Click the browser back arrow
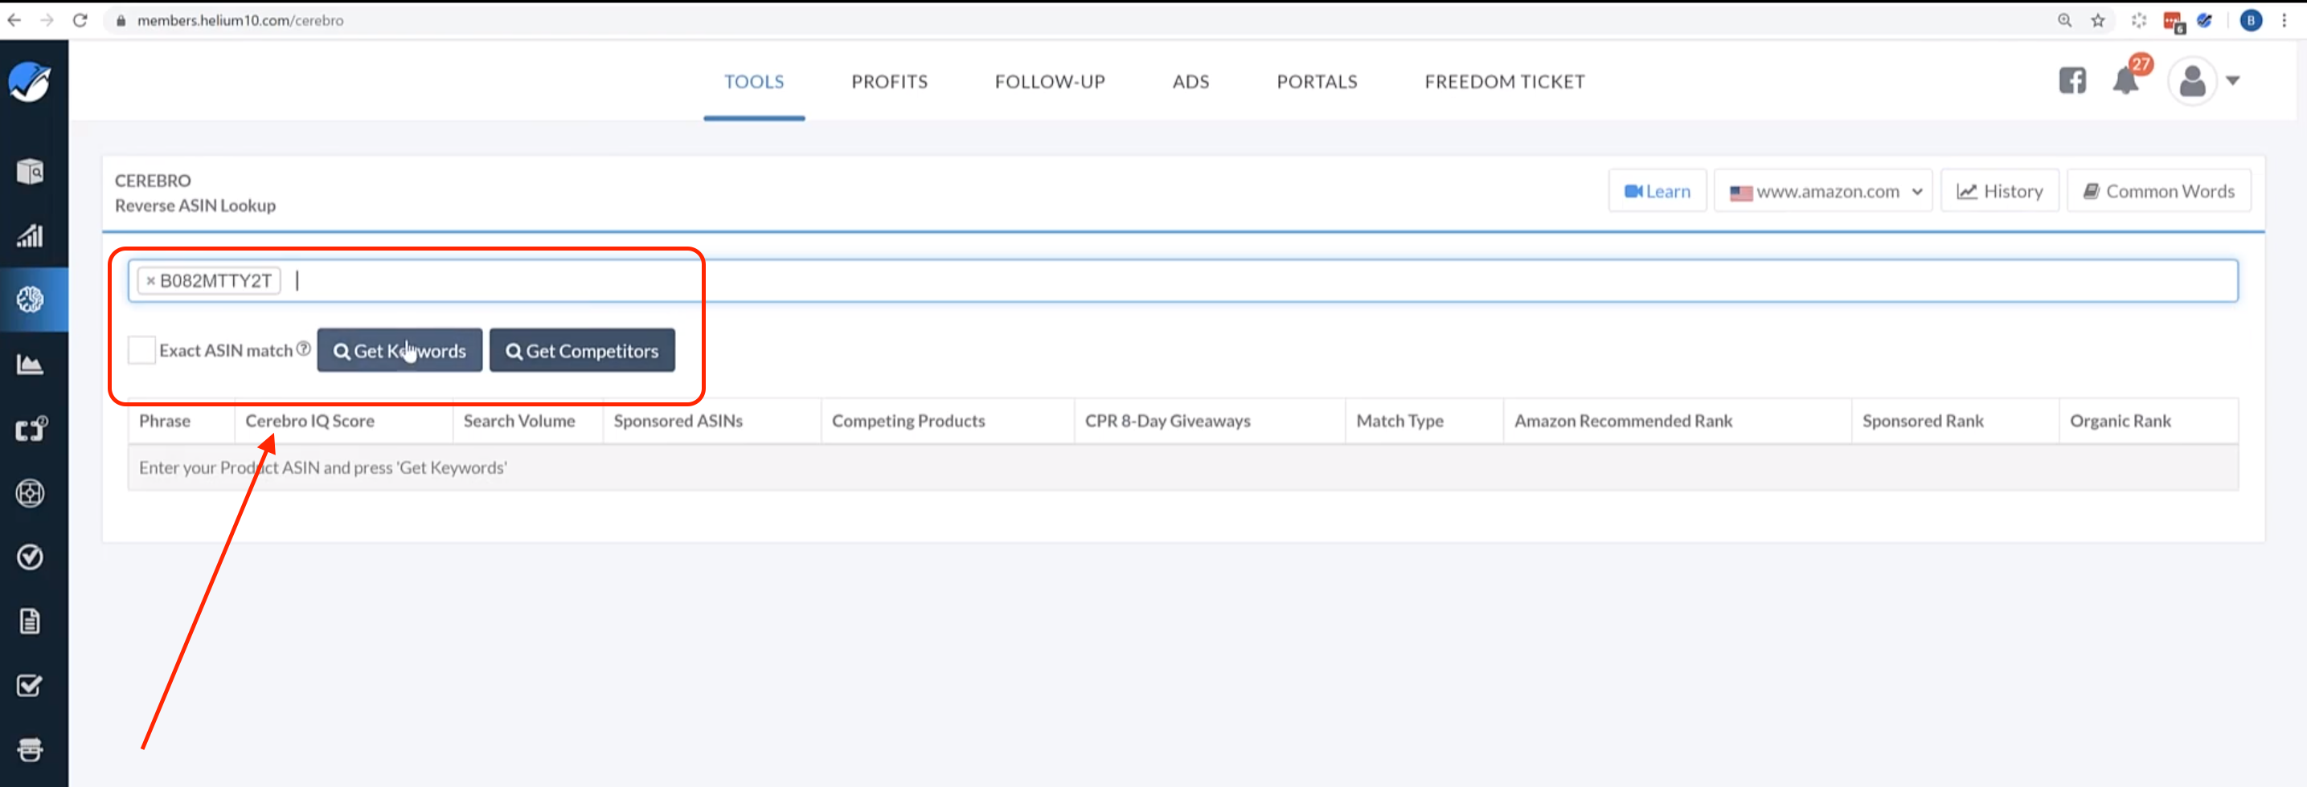 pyautogui.click(x=14, y=19)
